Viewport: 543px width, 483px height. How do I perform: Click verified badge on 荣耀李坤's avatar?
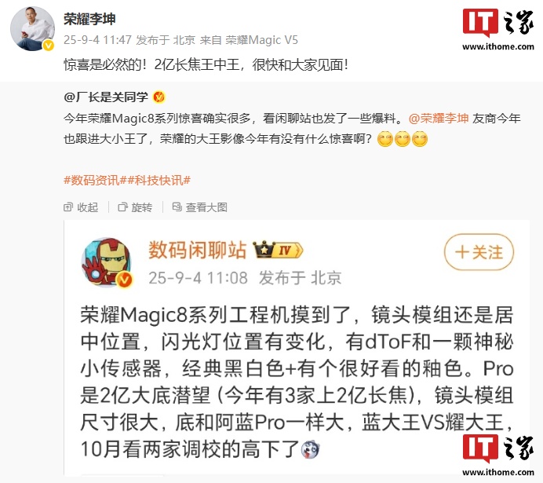click(49, 46)
